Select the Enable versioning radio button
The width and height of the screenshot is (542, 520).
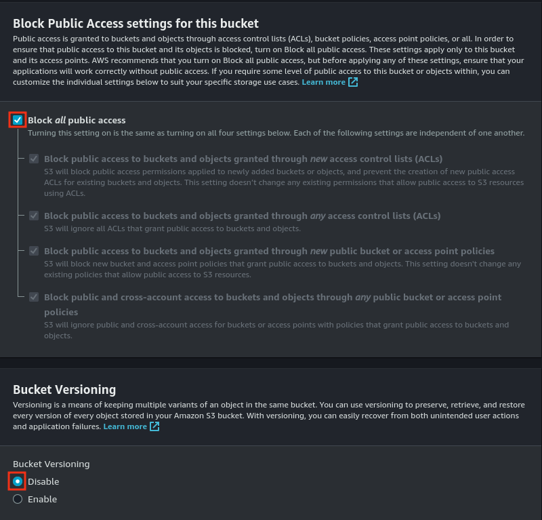(18, 499)
